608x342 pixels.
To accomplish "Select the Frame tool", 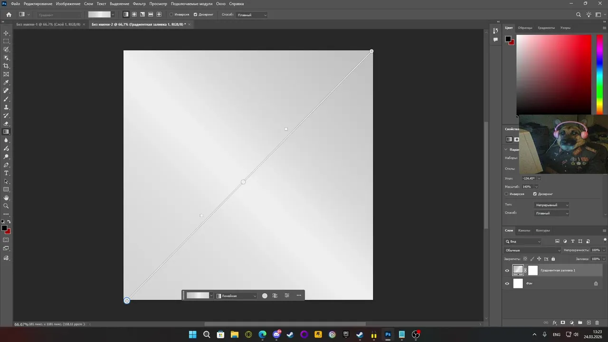I will [x=6, y=74].
